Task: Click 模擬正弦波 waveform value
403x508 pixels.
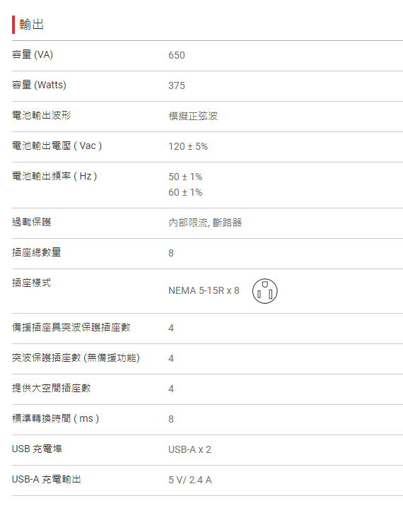Action: [x=193, y=116]
